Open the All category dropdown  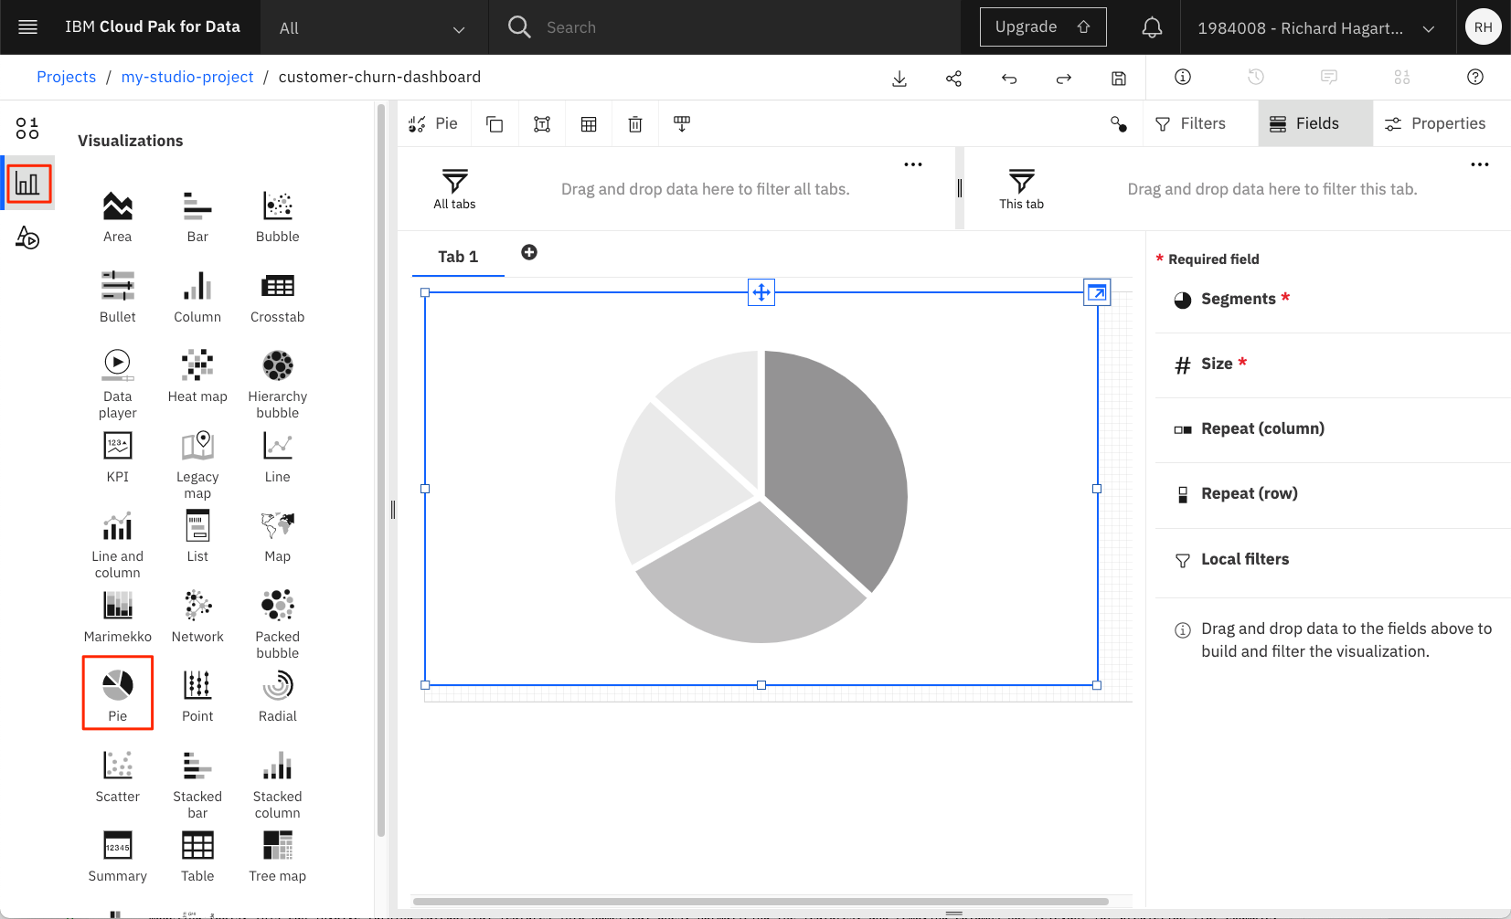[373, 28]
